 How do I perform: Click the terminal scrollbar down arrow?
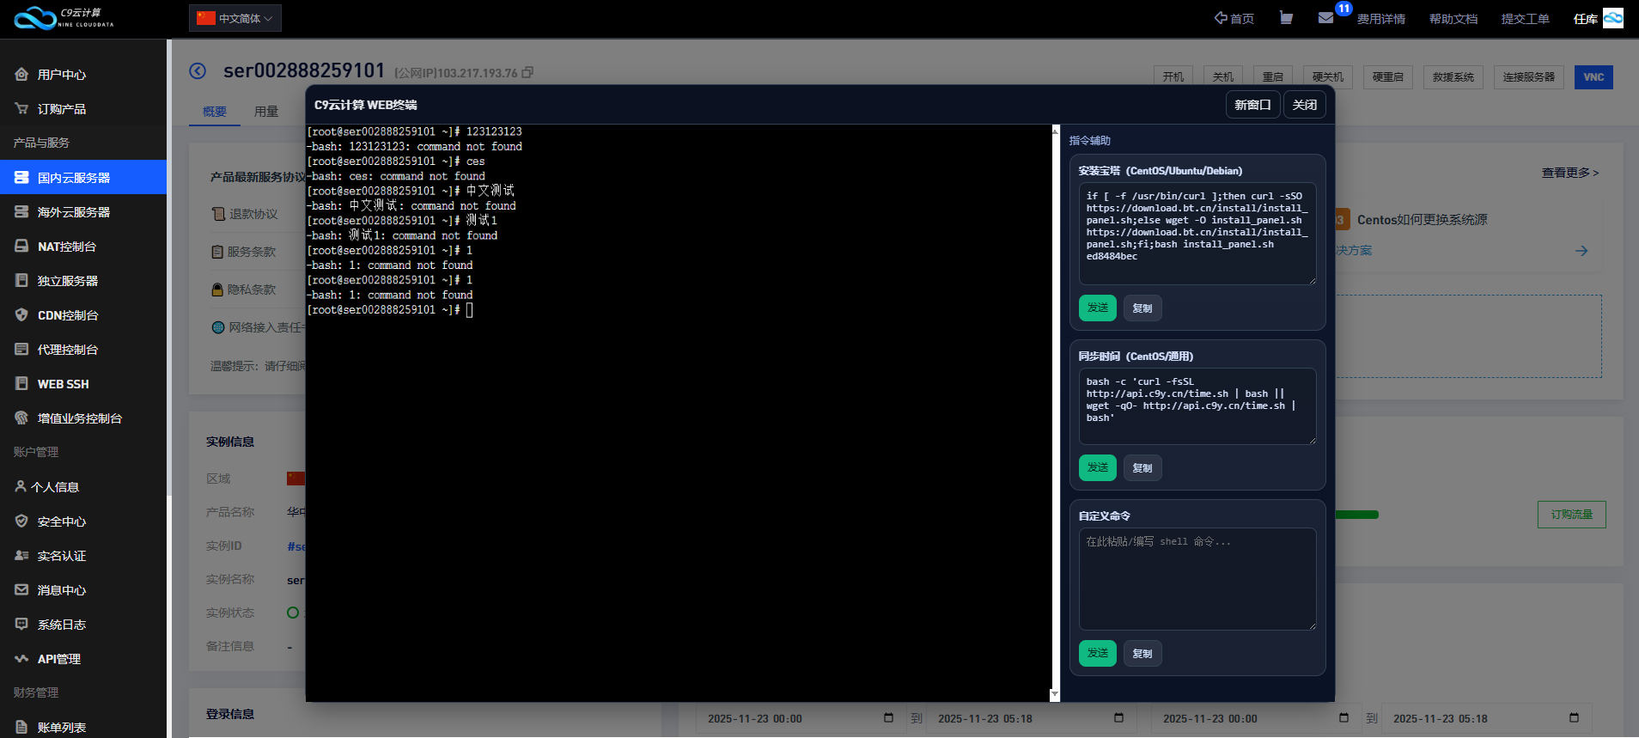[1055, 694]
